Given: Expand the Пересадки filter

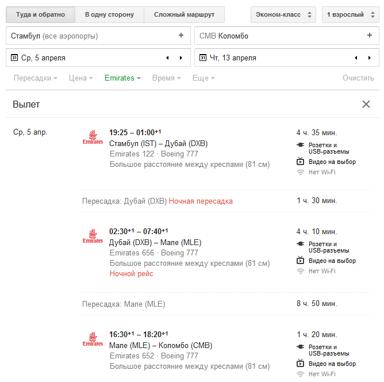Looking at the screenshot, I should [36, 78].
